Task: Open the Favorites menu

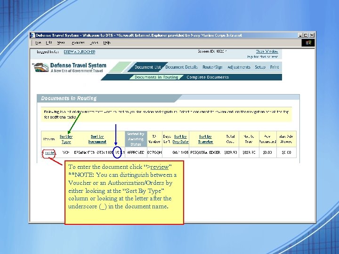Action: click(78, 43)
